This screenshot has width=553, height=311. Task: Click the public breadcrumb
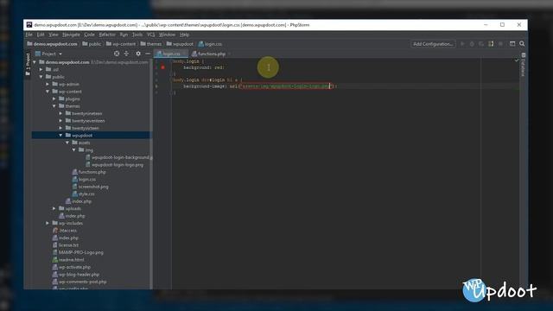point(92,44)
